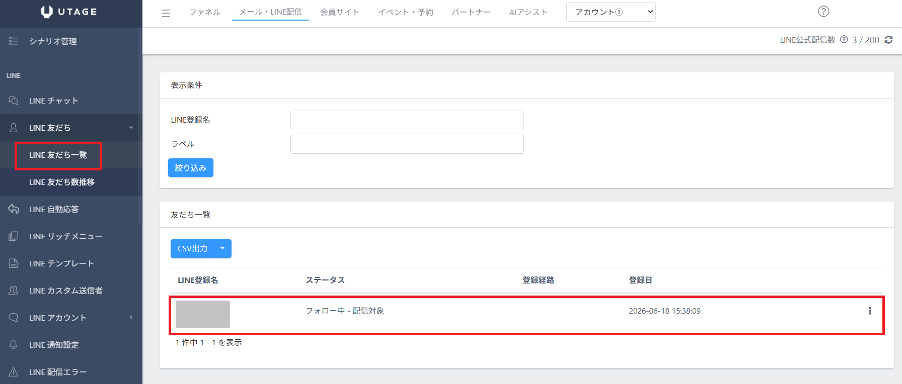Click the 3 / 200 delivery count
Image resolution: width=902 pixels, height=384 pixels.
pos(866,40)
